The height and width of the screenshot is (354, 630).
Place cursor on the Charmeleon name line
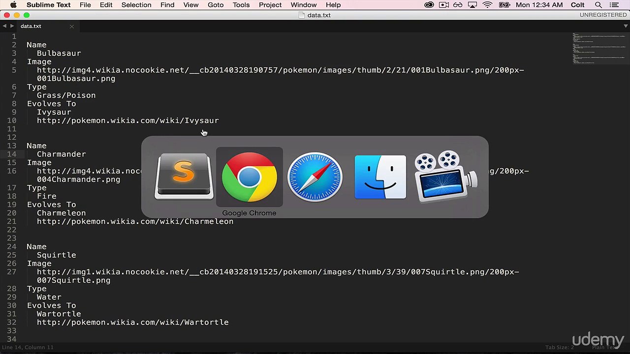click(x=62, y=213)
